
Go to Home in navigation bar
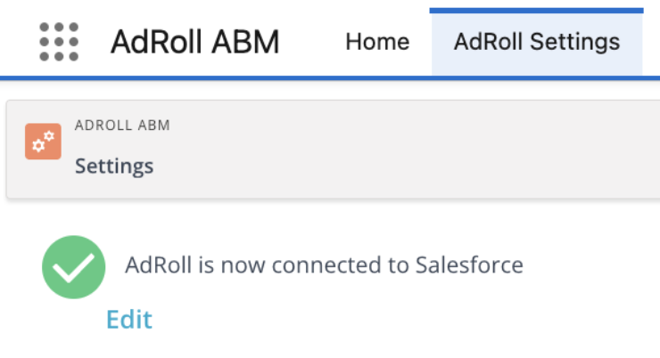(x=377, y=41)
